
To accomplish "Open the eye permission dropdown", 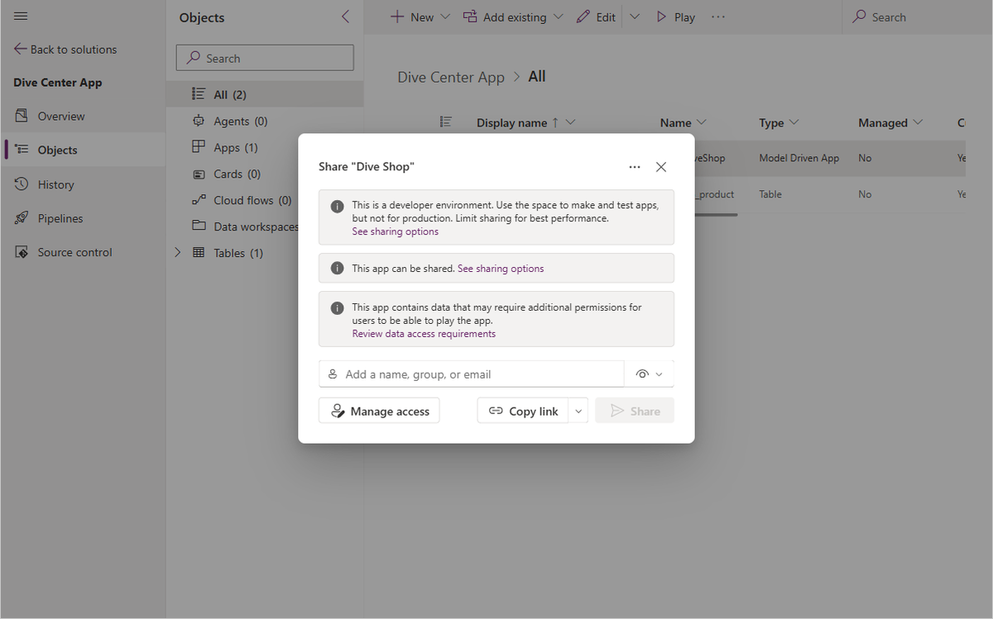I will tap(650, 374).
